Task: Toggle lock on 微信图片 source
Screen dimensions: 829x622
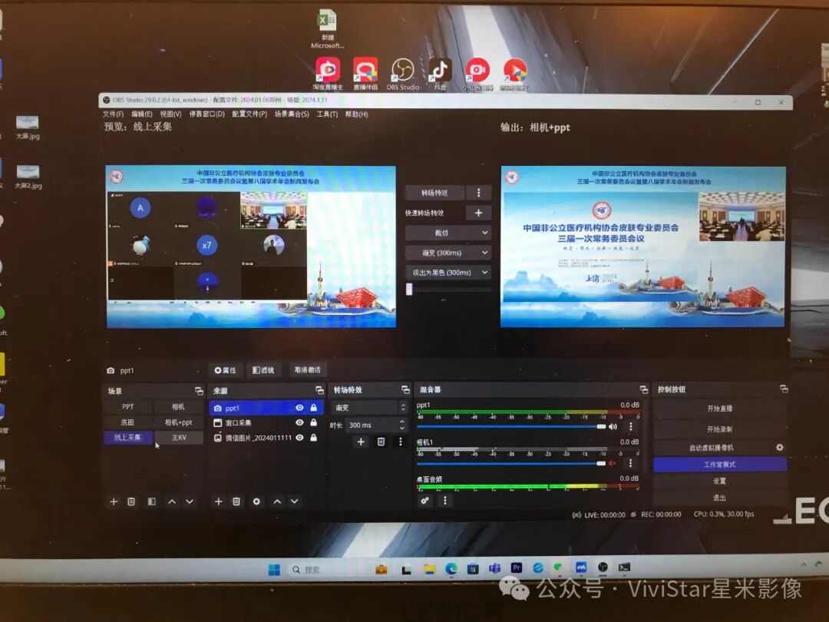Action: (313, 438)
